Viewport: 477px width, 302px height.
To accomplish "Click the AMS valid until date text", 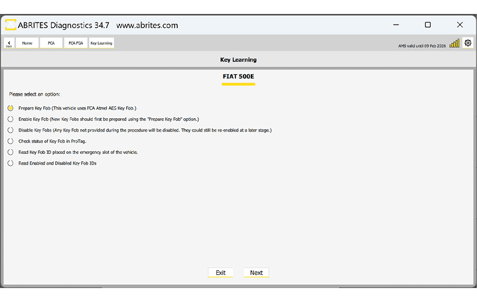I will [x=420, y=45].
